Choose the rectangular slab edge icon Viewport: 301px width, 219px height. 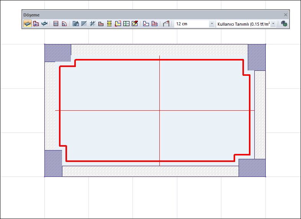coord(56,24)
